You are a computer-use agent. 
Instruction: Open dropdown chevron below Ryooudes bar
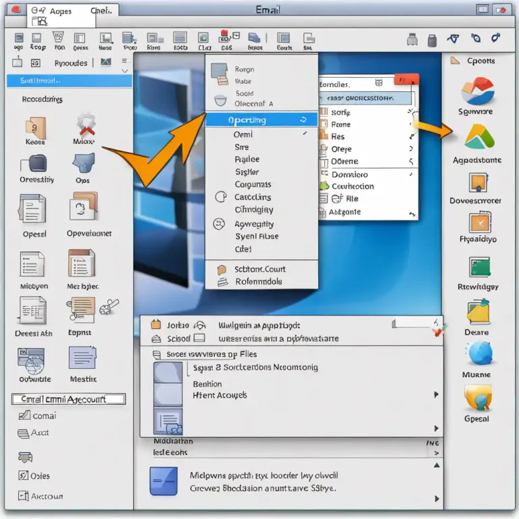[125, 71]
